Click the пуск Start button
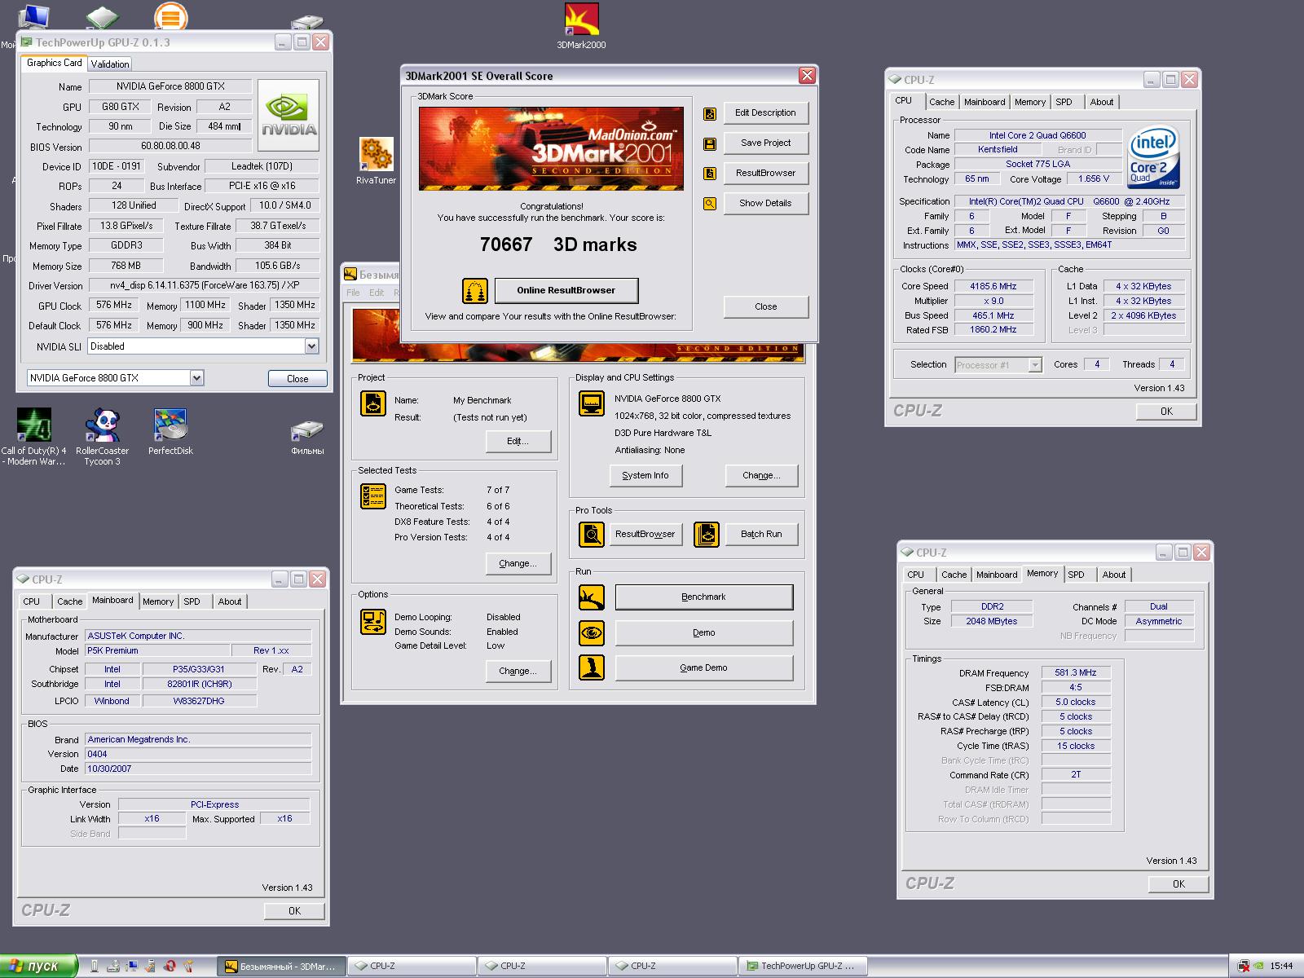 click(38, 966)
